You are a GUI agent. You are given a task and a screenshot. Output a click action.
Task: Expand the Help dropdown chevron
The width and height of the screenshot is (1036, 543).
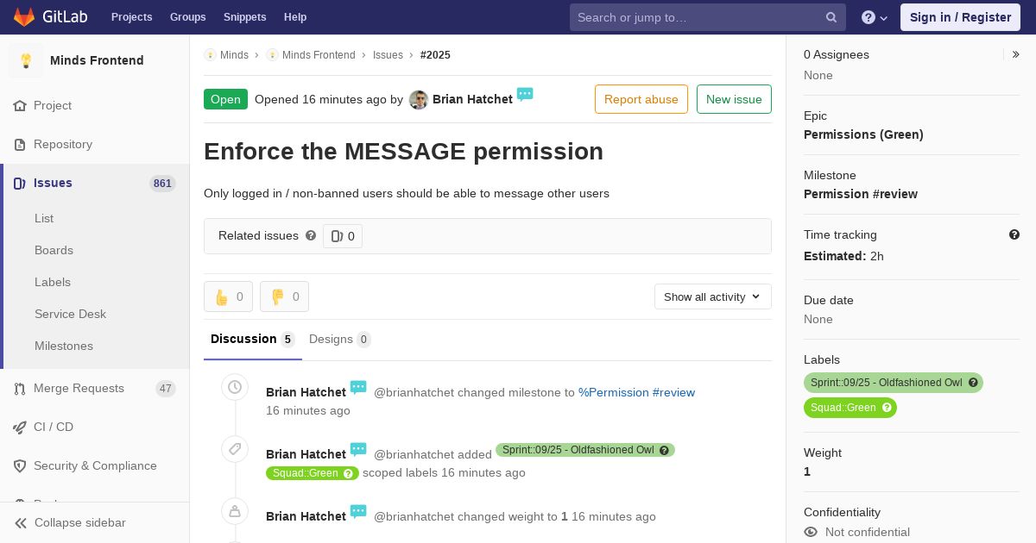(884, 18)
